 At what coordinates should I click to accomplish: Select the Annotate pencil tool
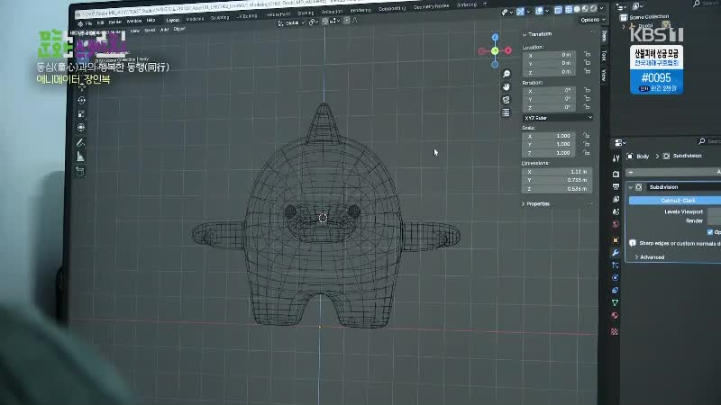tap(80, 143)
